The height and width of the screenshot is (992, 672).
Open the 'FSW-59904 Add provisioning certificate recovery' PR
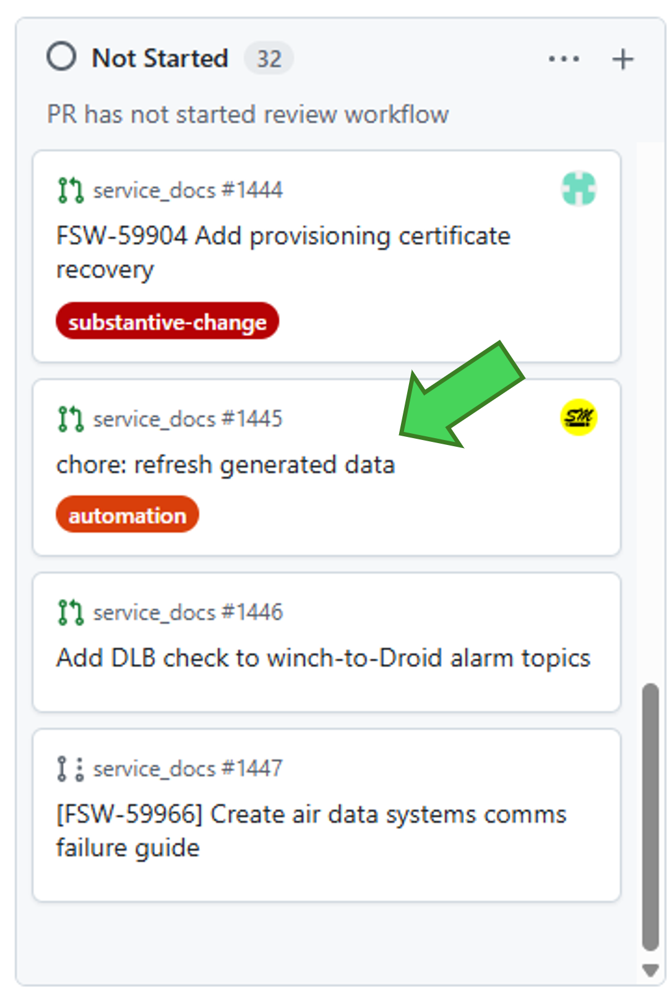(283, 252)
